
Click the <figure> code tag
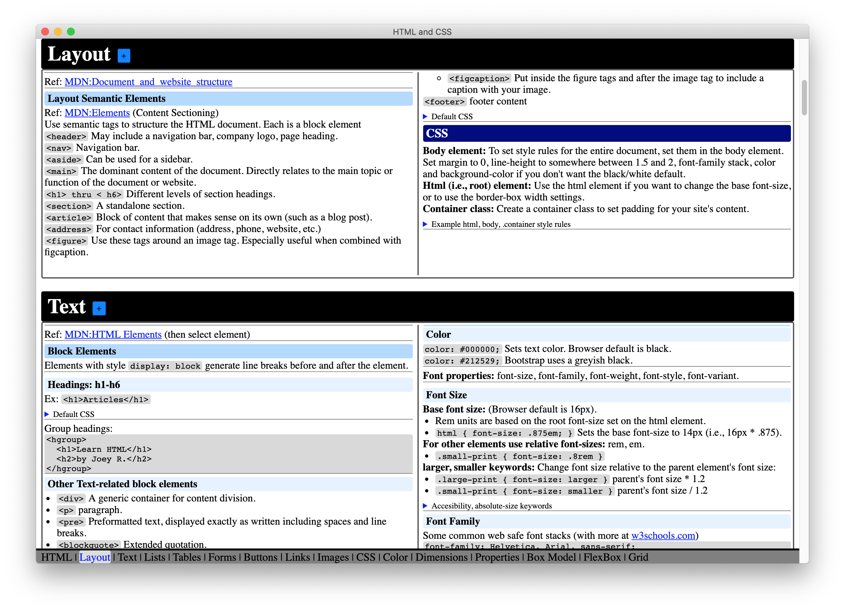click(x=66, y=241)
